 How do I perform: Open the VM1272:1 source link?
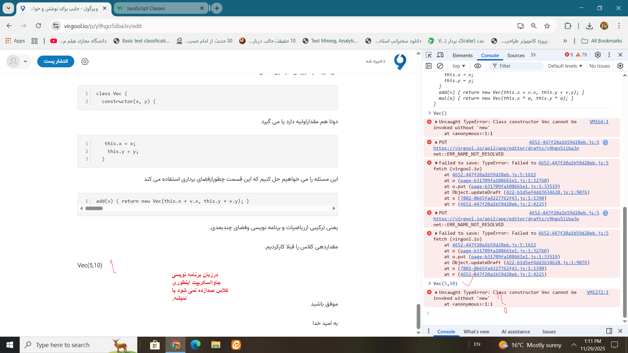[597, 292]
